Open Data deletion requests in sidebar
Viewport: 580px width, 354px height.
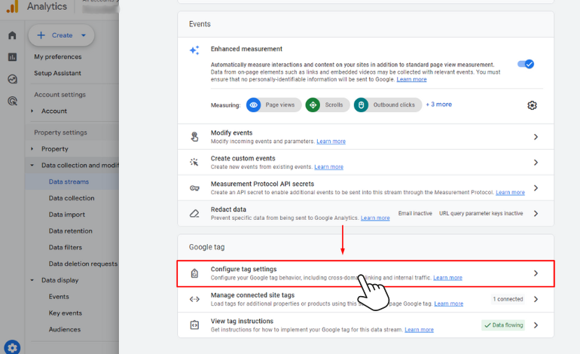pos(83,264)
